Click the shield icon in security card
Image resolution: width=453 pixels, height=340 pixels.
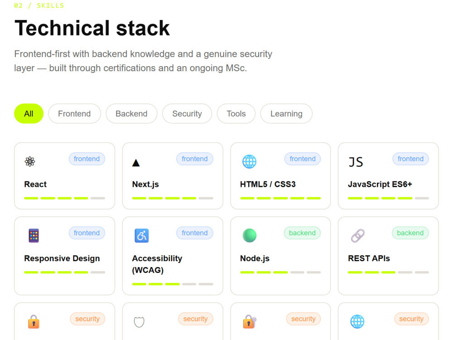[x=139, y=322]
